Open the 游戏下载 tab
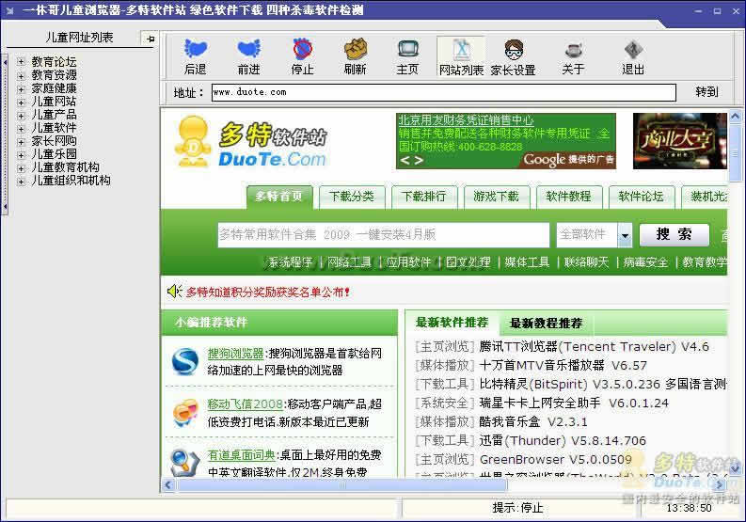746x522 pixels. (496, 197)
